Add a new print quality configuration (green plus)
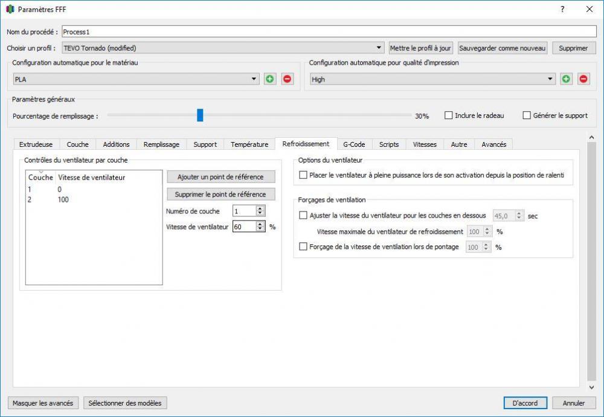 (x=566, y=79)
